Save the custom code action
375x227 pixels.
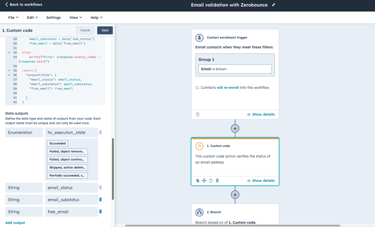(105, 30)
